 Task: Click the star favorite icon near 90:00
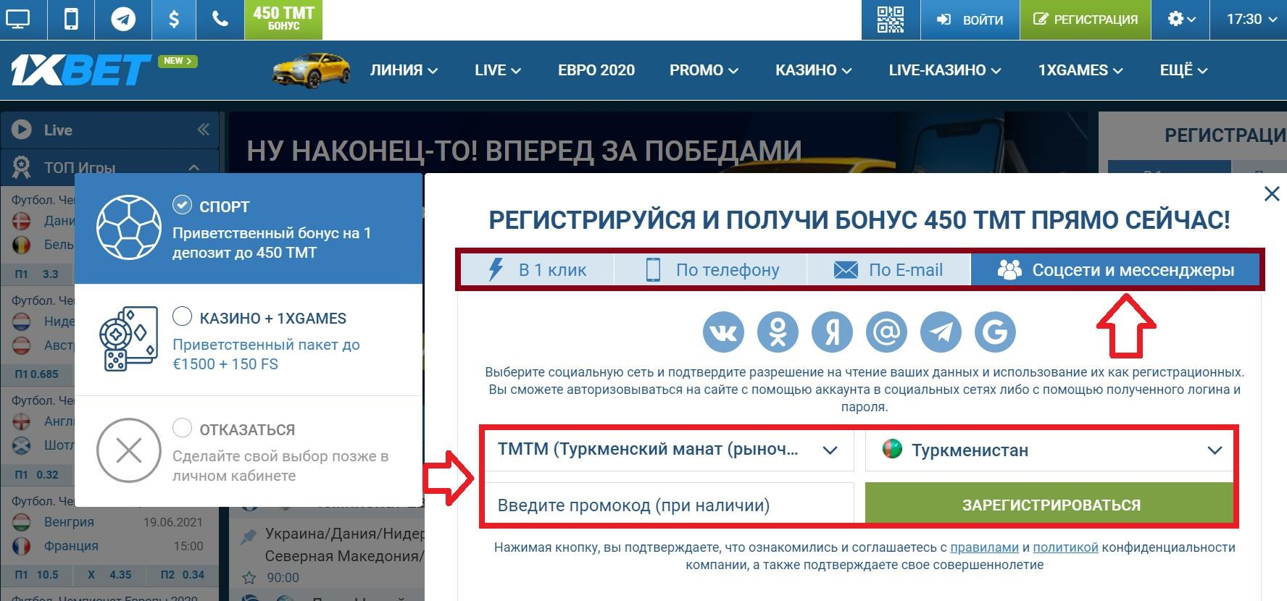coord(249,578)
